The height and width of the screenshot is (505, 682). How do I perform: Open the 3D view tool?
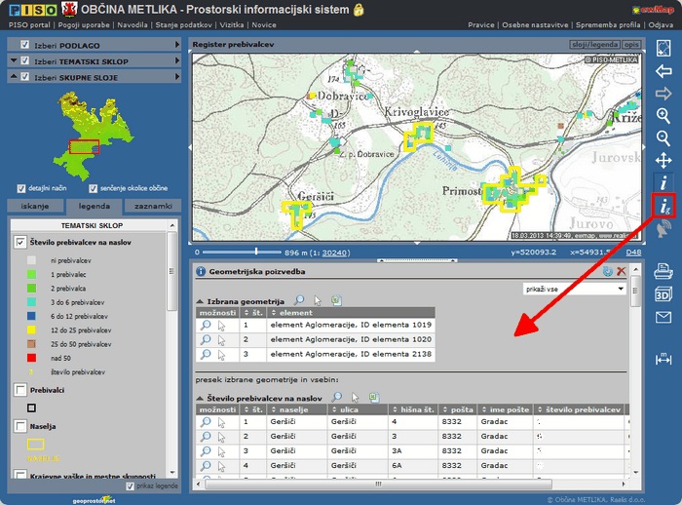(663, 294)
